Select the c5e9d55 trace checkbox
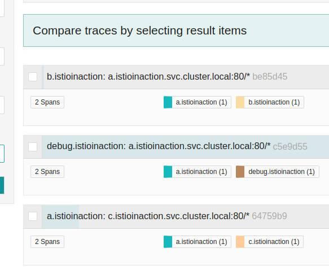 pyautogui.click(x=33, y=147)
